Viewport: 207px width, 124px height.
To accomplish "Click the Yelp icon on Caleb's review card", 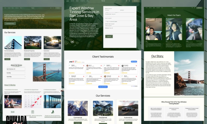I will pyautogui.click(x=84, y=66).
